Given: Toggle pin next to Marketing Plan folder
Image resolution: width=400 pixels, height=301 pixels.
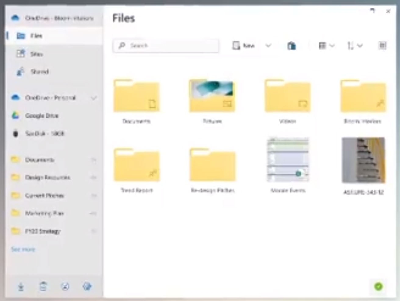Looking at the screenshot, I should [94, 213].
